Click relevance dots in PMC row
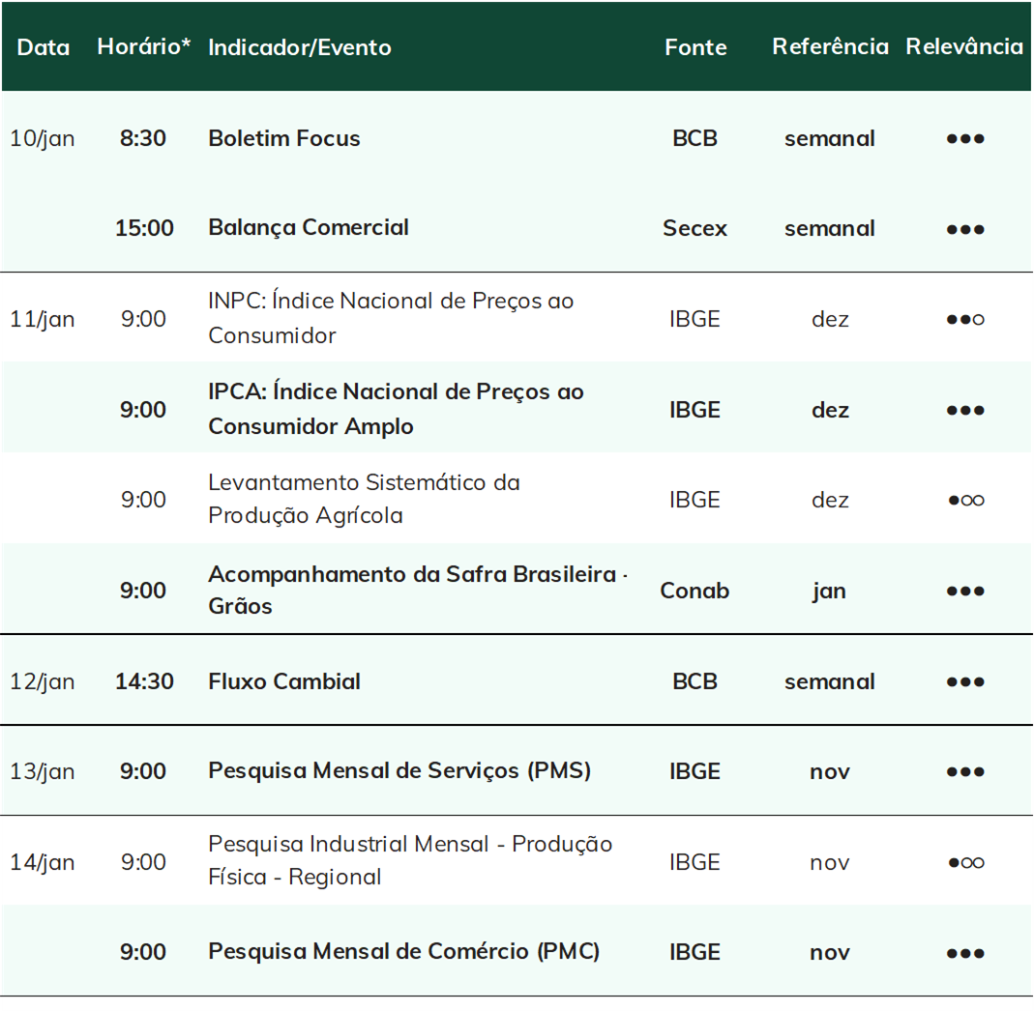 (x=965, y=954)
